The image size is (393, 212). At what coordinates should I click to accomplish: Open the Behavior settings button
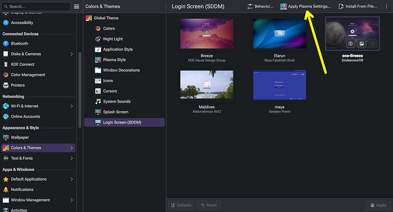(260, 6)
